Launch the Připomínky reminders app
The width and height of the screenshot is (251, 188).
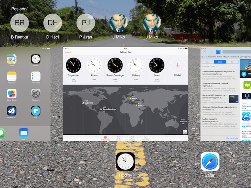36,76
